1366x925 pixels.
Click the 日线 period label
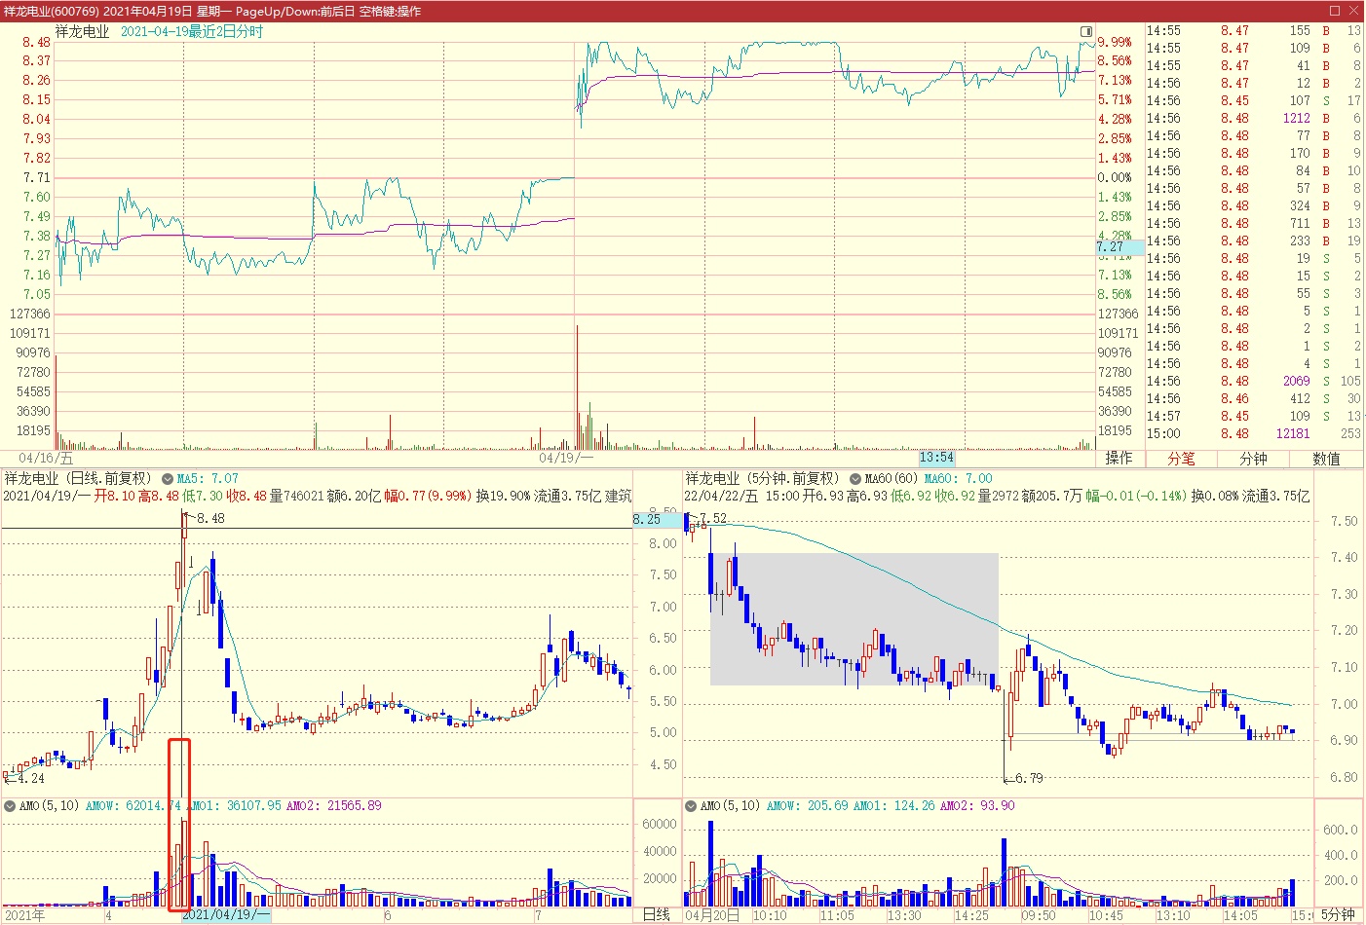click(657, 914)
